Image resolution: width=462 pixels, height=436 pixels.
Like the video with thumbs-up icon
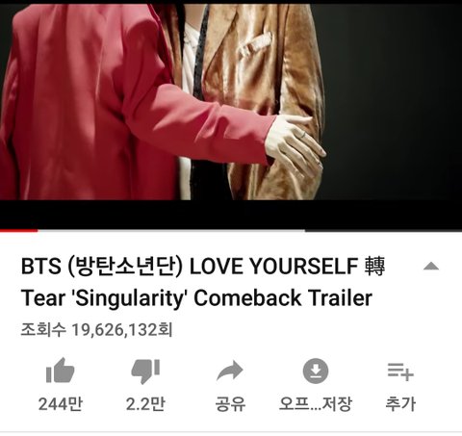pos(61,371)
